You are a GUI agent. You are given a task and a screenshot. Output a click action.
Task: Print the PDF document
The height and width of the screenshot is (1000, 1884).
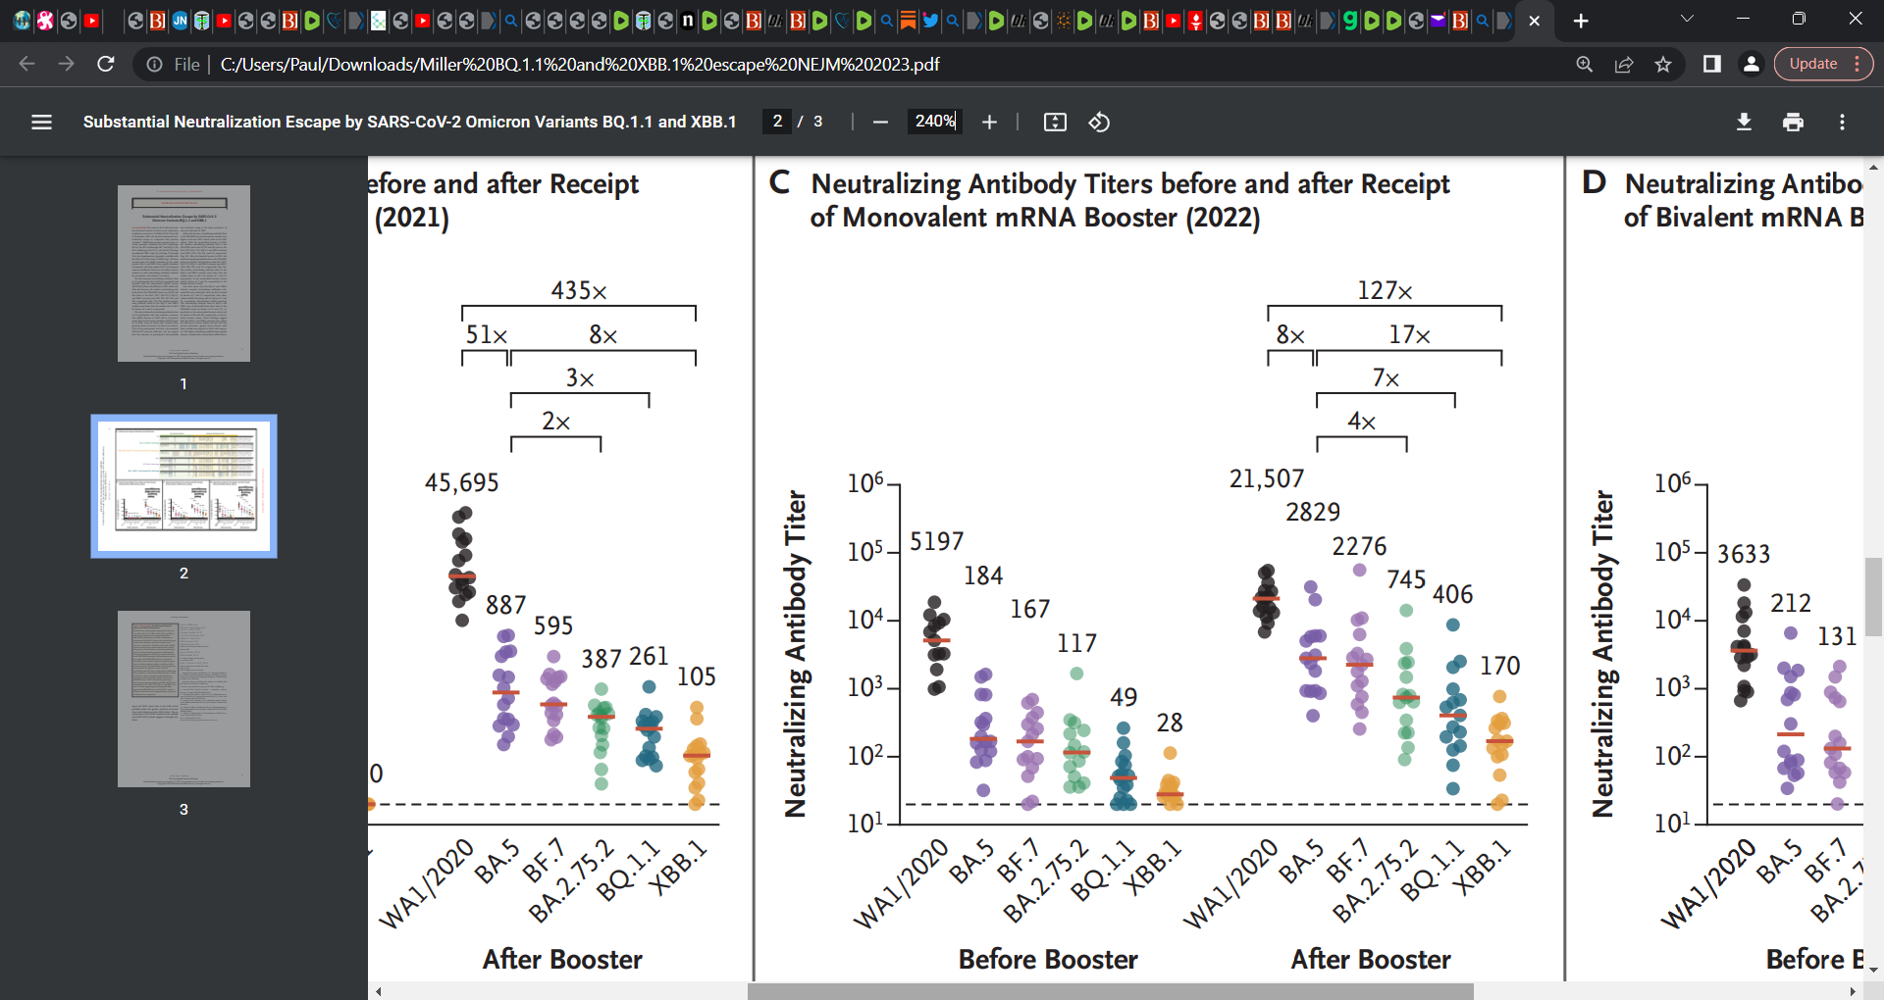click(1793, 122)
